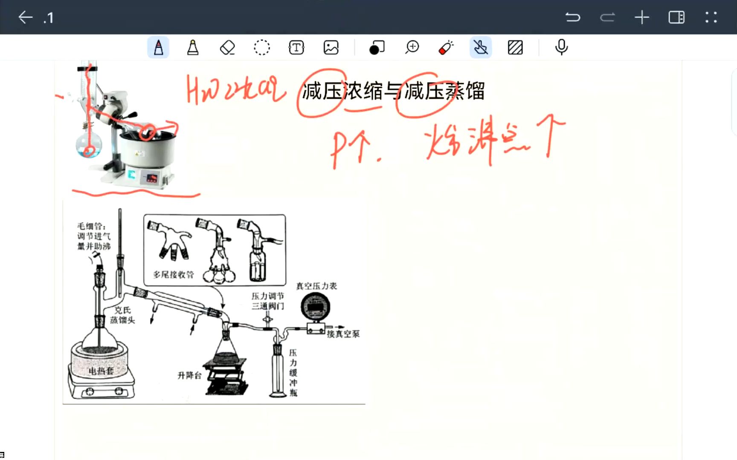
Task: Open the Shapes tool
Action: (377, 47)
